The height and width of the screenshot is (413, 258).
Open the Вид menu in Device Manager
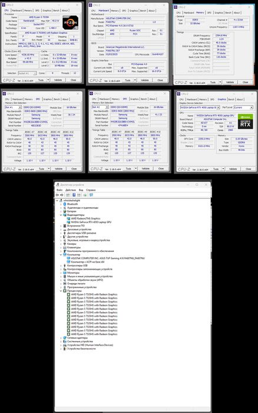(81, 190)
